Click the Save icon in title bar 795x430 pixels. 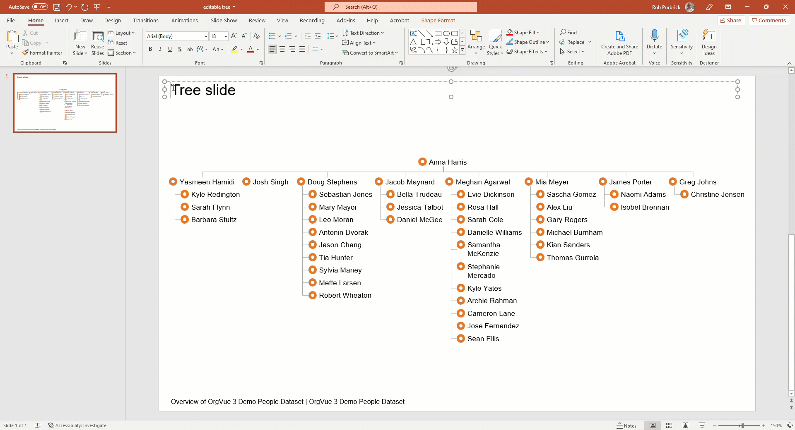57,7
